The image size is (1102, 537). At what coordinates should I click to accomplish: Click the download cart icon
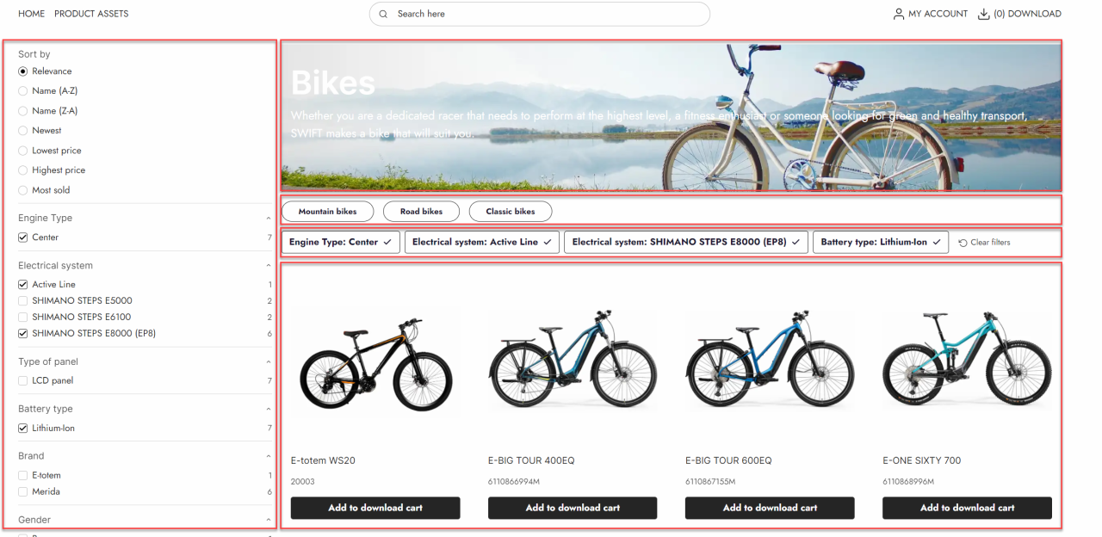[984, 14]
